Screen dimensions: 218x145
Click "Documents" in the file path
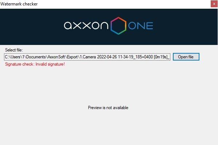pos(36,57)
